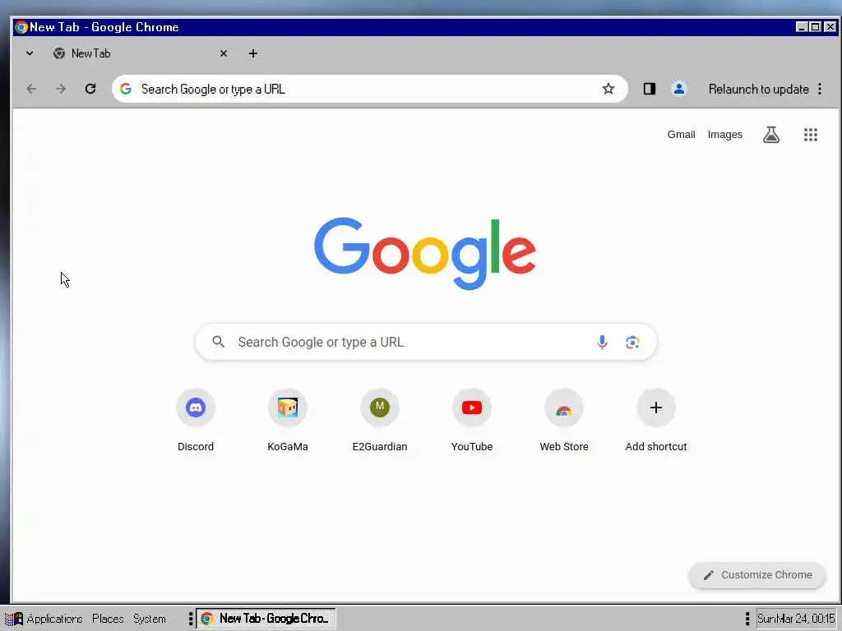Open the Images link
Image resolution: width=842 pixels, height=631 pixels.
(725, 135)
